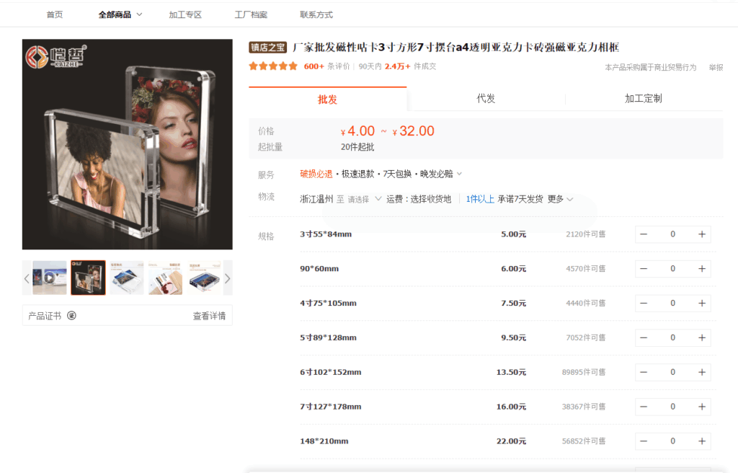Click plus button for 90*60mm row
Screen dimensions: 738x473
pyautogui.click(x=702, y=268)
